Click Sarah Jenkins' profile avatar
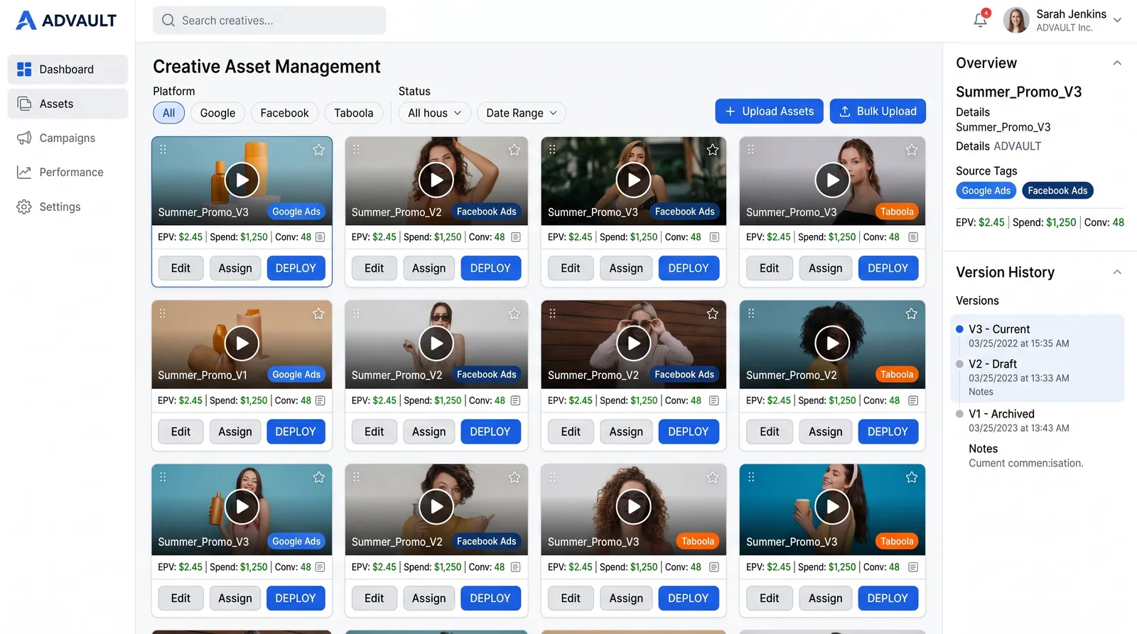This screenshot has width=1137, height=634. 1016,21
